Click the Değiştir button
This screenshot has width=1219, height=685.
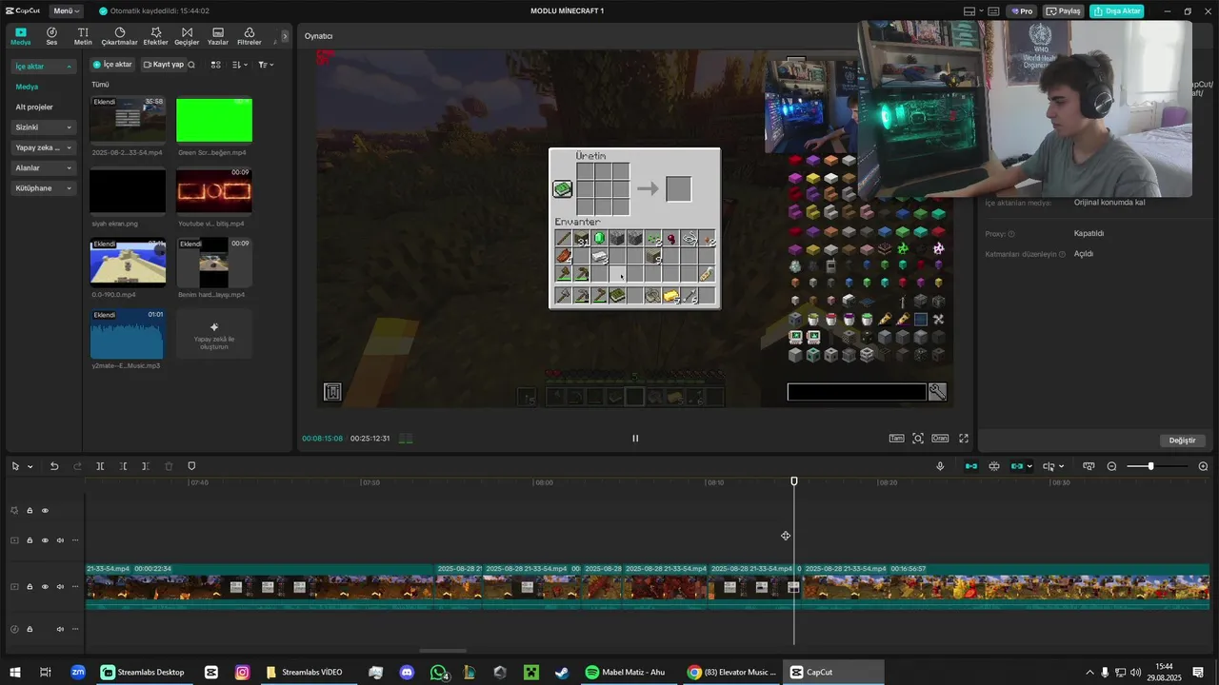point(1182,440)
